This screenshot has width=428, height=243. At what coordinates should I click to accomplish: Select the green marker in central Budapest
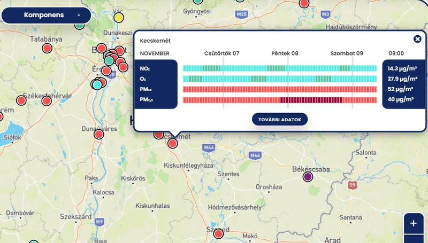click(x=109, y=60)
